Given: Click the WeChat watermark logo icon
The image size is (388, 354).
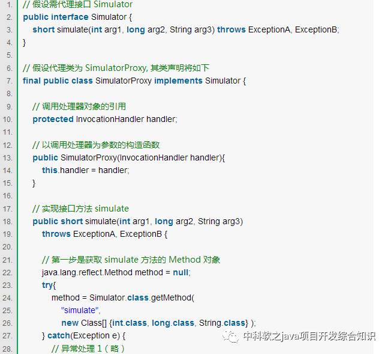Looking at the screenshot, I should tap(230, 336).
